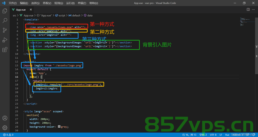Click line number 1 in gutter
Viewport: 258px width, 137px height.
pos(17,19)
